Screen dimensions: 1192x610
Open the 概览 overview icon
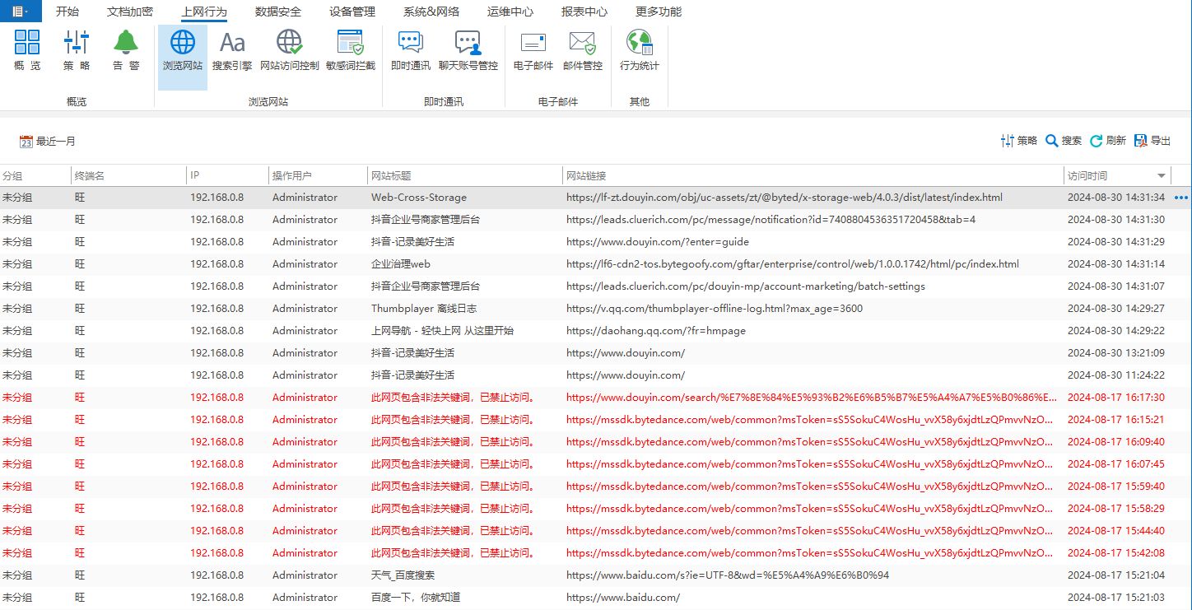coord(27,50)
